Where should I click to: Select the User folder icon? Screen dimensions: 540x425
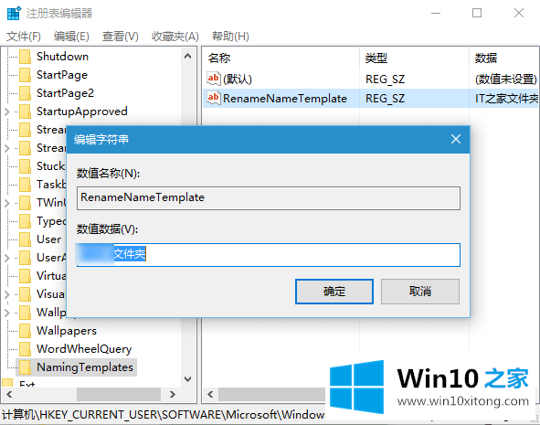click(x=26, y=239)
